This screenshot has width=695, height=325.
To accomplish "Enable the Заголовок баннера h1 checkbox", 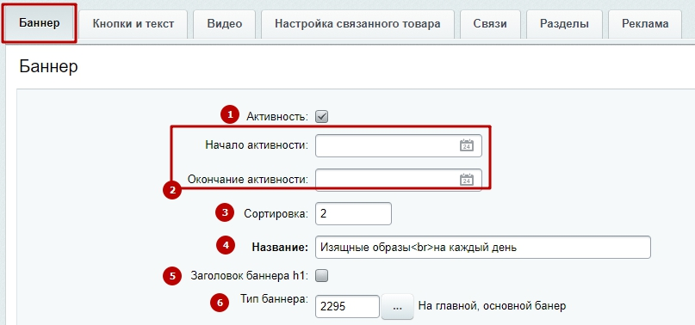I will click(321, 276).
